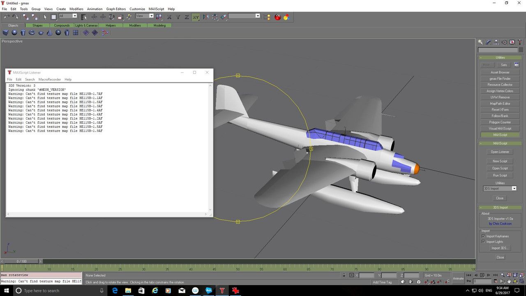Uncheck Import Lights checkbox
The image size is (526, 296).
point(483,242)
